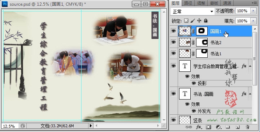Select the 书法1 layer mask thumbnail
The height and width of the screenshot is (132, 260).
click(x=202, y=53)
